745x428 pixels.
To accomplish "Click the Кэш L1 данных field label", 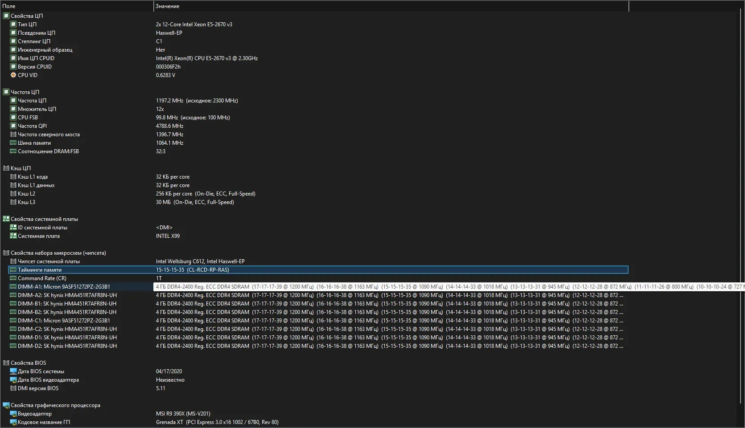I will 36,185.
